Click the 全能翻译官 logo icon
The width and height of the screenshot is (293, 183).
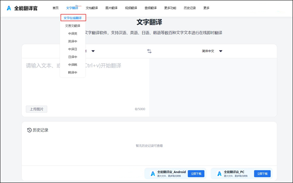(x=9, y=8)
